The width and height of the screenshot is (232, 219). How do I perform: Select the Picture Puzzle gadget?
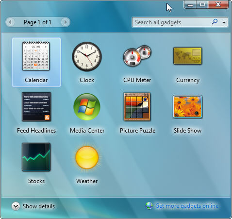coord(137,107)
